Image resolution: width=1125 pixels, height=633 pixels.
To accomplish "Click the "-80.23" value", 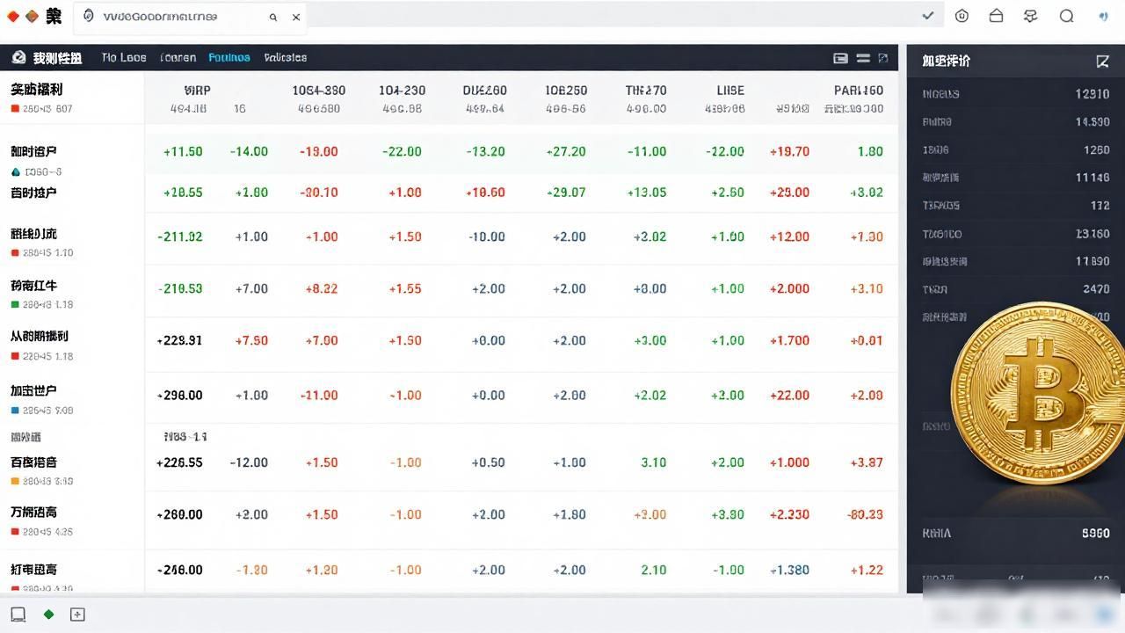I will [866, 514].
